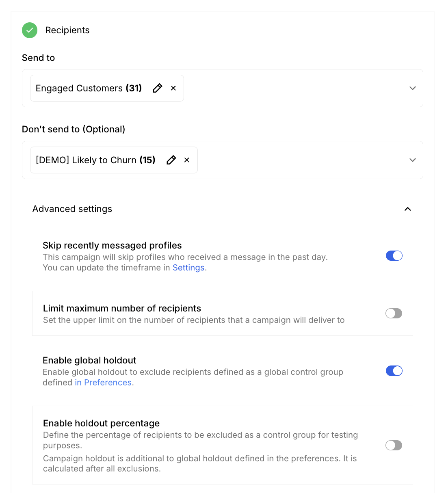Image resolution: width=446 pixels, height=493 pixels.
Task: Enable Limit maximum number of recipients
Action: point(394,314)
